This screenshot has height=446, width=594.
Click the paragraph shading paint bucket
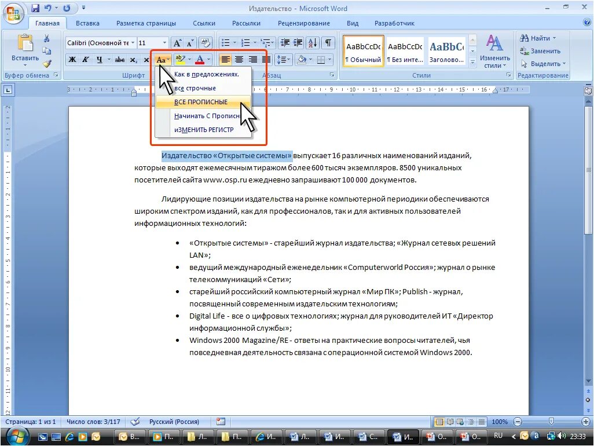pyautogui.click(x=302, y=60)
